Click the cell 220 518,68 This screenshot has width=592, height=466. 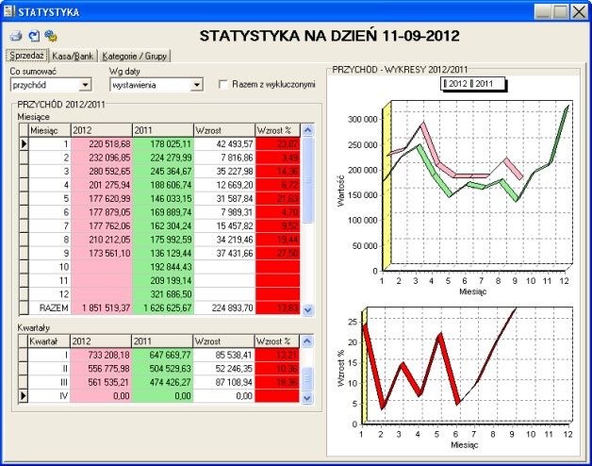click(x=101, y=144)
